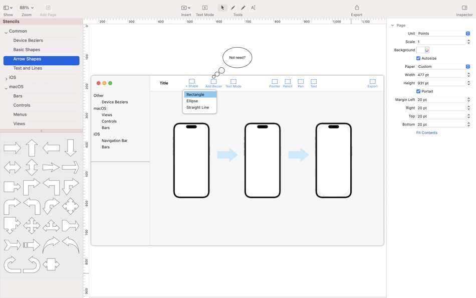This screenshot has height=298, width=476.
Task: Toggle the Show stencils control
Action: (x=8, y=8)
